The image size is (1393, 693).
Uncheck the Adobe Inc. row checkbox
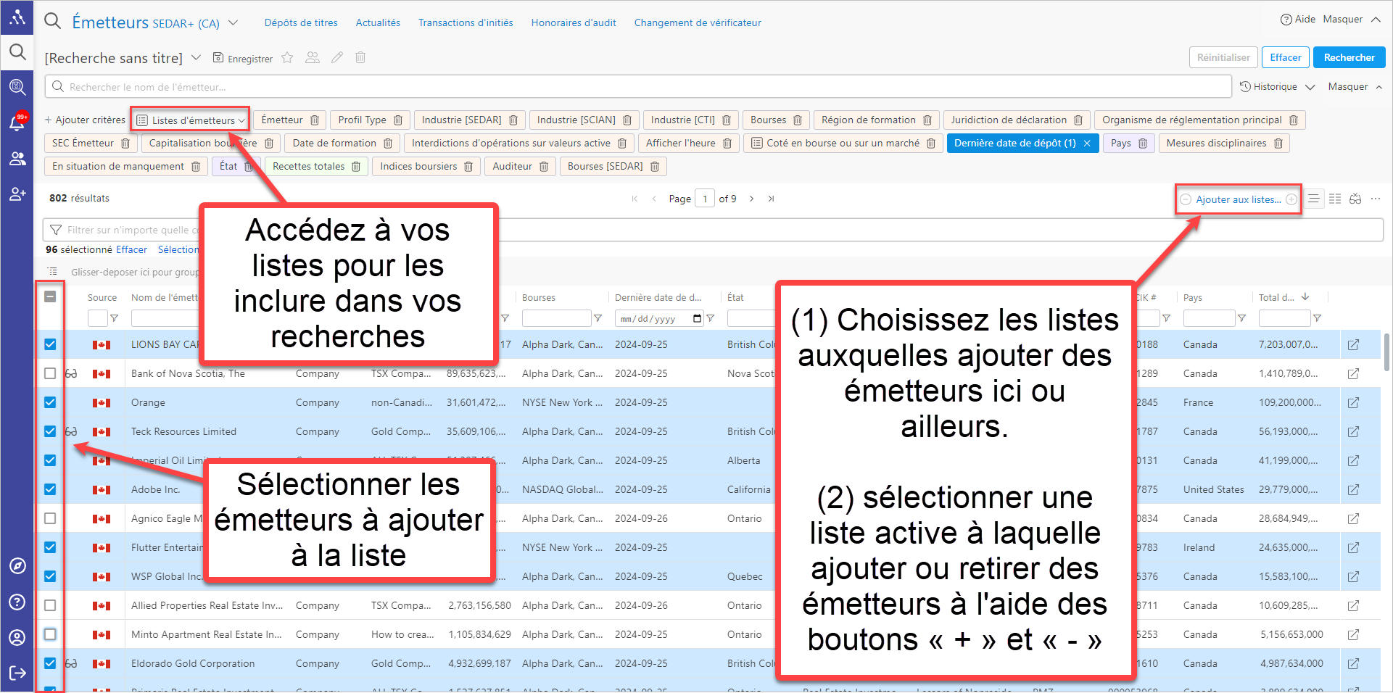pyautogui.click(x=50, y=489)
